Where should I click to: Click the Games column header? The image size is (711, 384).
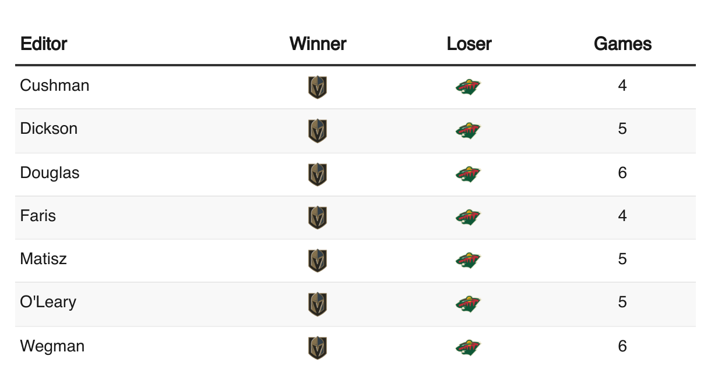click(622, 44)
